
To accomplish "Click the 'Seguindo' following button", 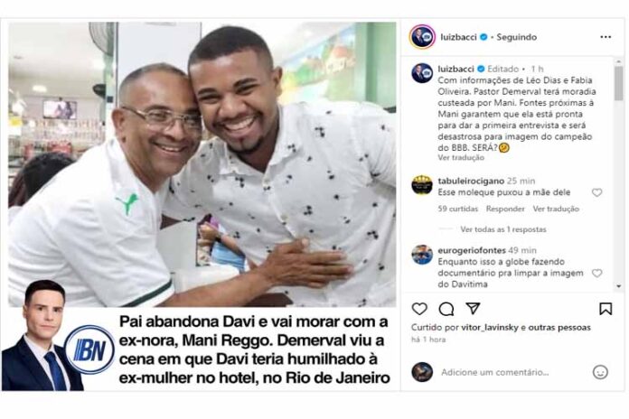I will tap(516, 37).
